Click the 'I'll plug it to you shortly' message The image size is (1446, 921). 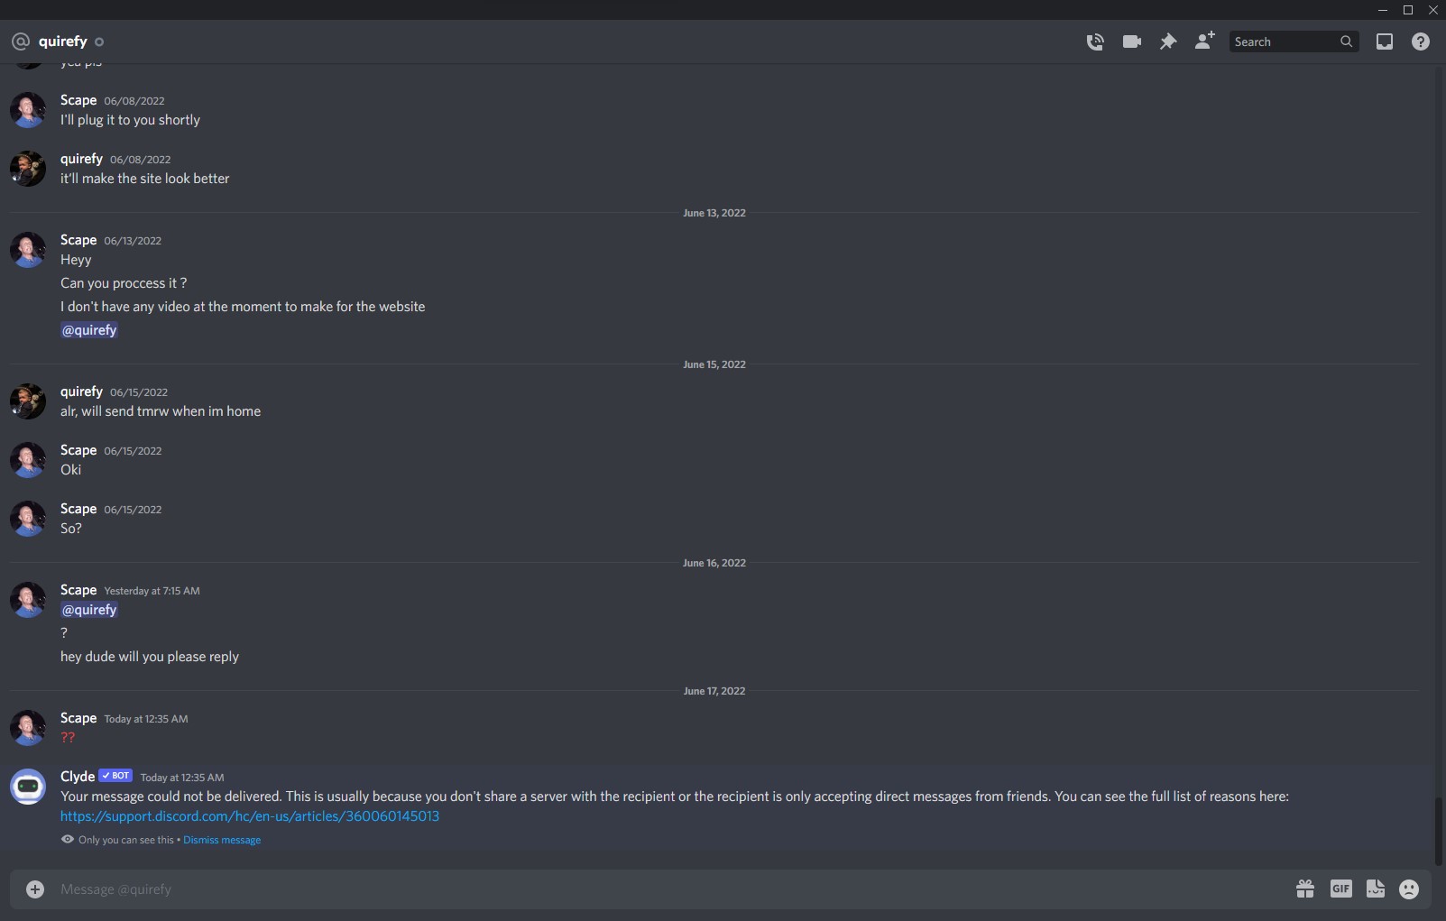pos(130,120)
